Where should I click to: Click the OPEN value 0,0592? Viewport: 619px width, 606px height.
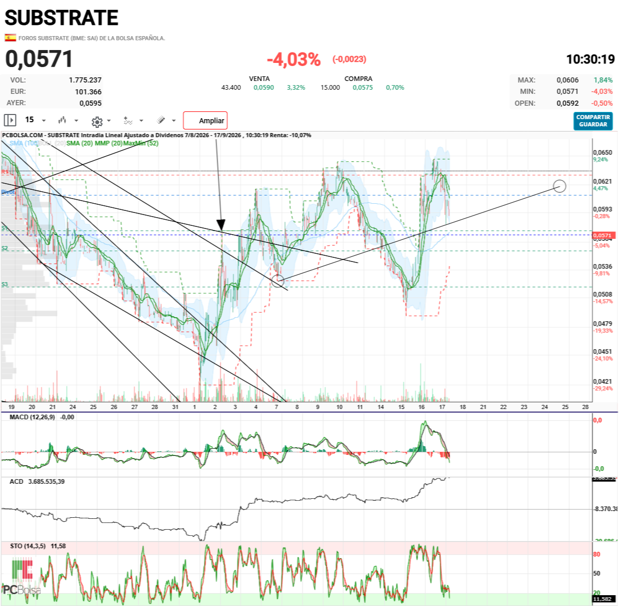pos(567,103)
